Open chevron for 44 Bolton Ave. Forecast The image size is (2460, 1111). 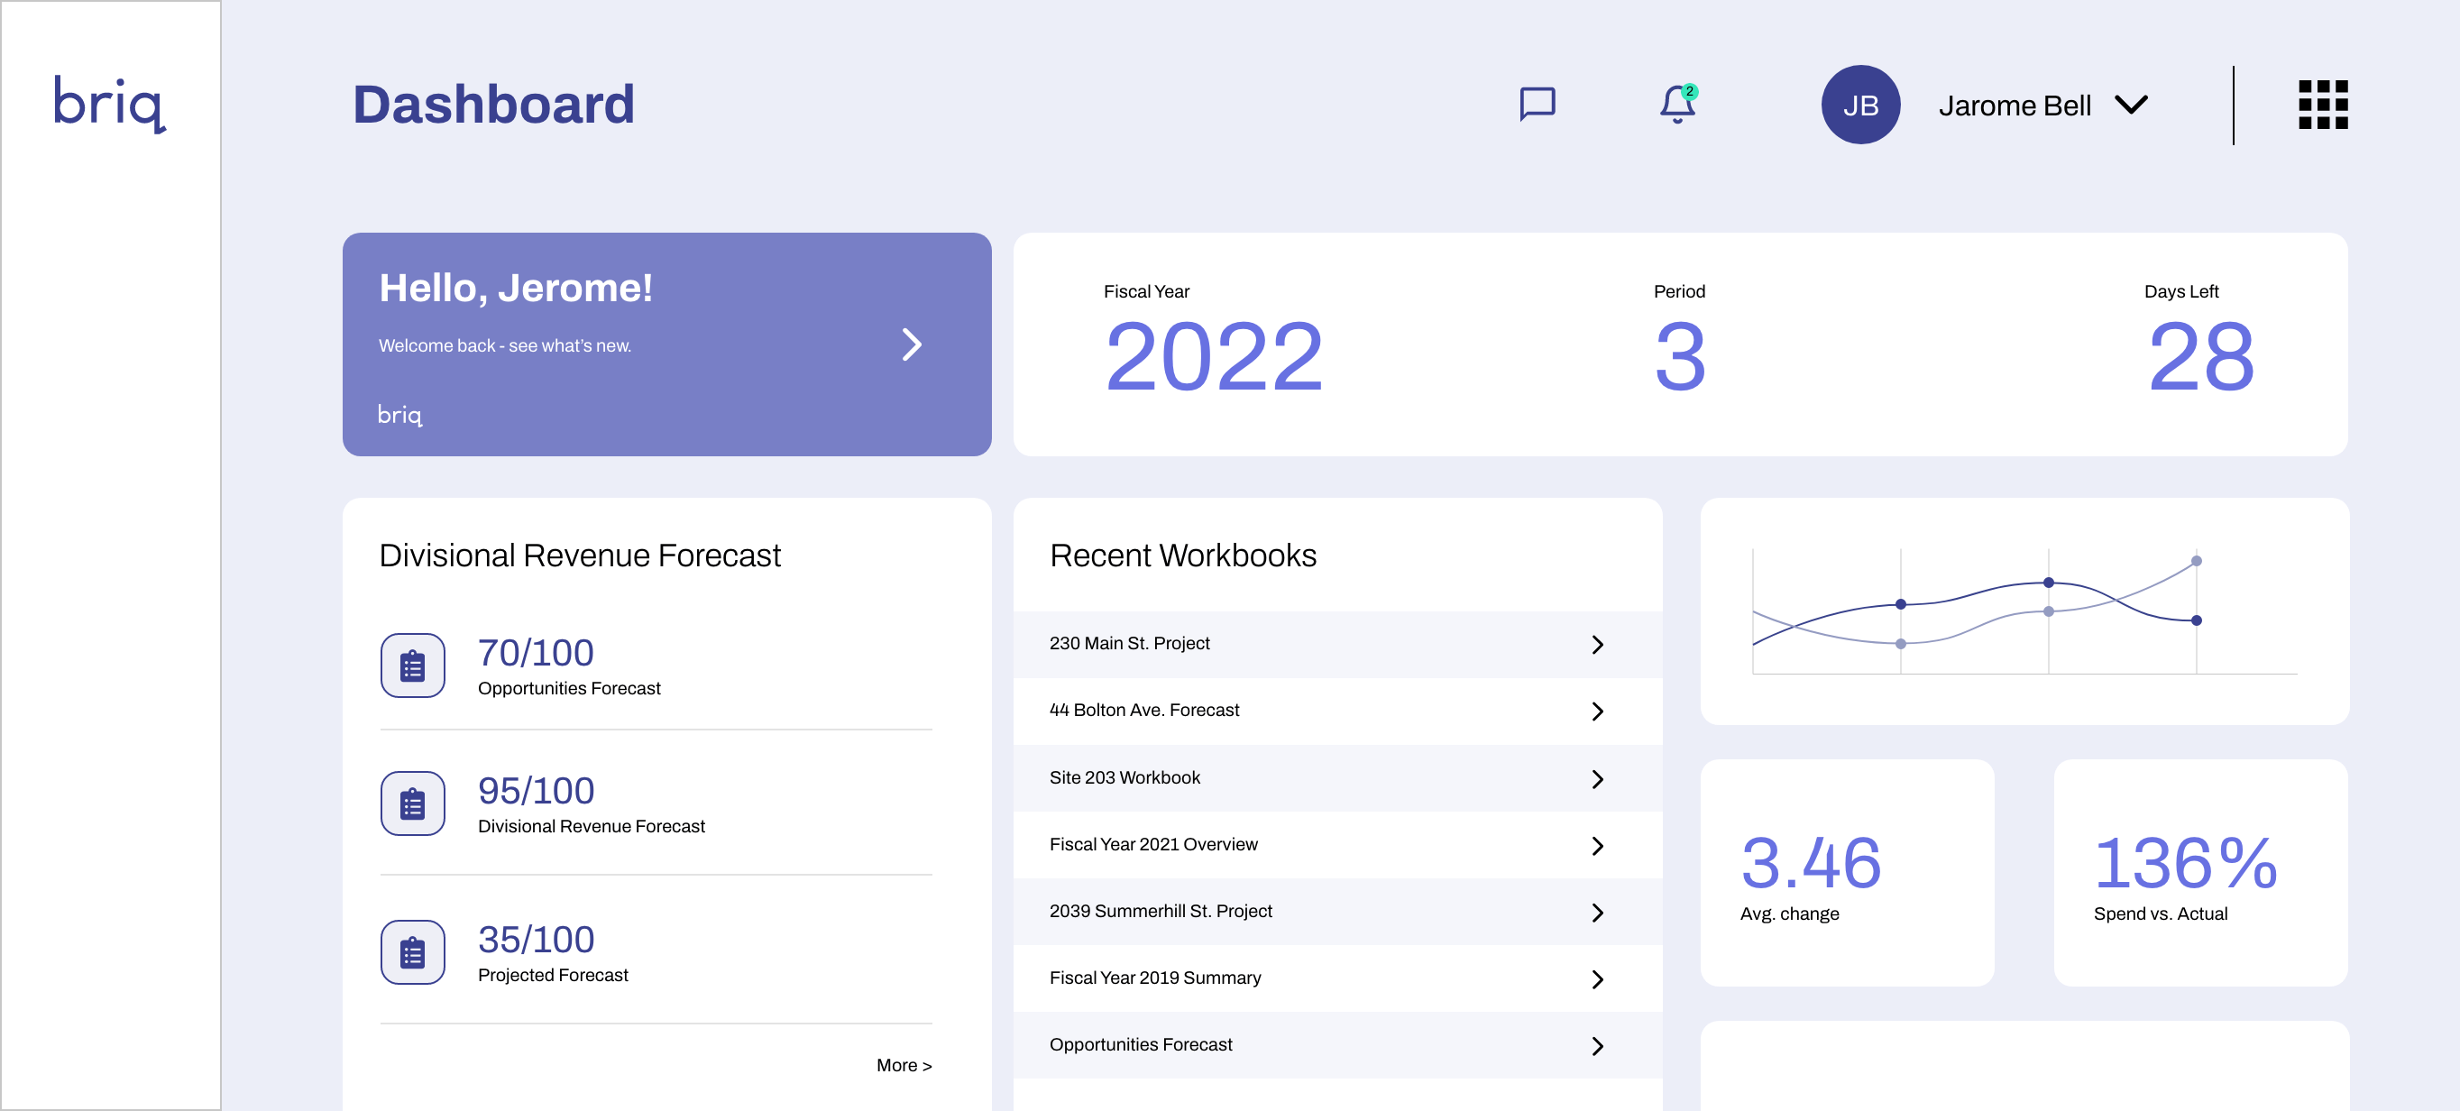pos(1597,712)
